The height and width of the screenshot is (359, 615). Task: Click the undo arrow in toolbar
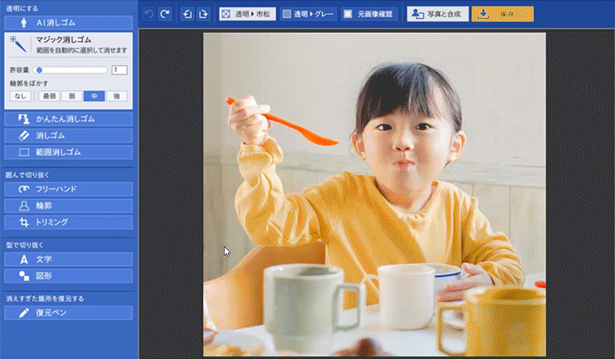[149, 14]
